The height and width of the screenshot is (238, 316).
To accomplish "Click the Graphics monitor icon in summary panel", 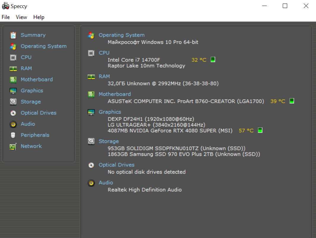I will [x=91, y=112].
